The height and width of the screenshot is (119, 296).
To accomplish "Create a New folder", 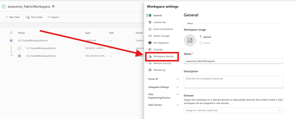I will click(x=34, y=17).
